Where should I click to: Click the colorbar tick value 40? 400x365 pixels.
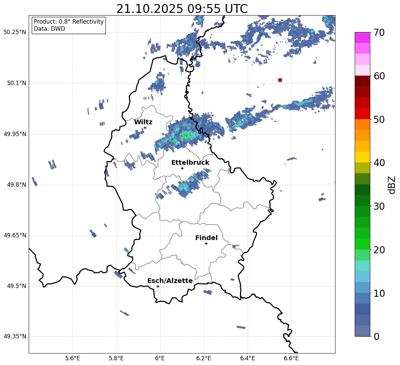point(379,163)
